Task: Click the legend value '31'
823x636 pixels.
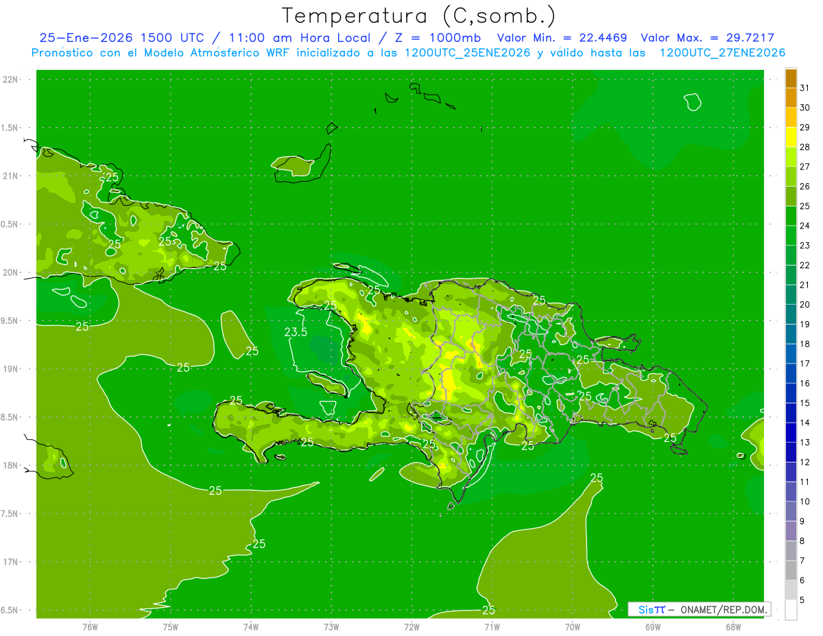Action: [804, 88]
